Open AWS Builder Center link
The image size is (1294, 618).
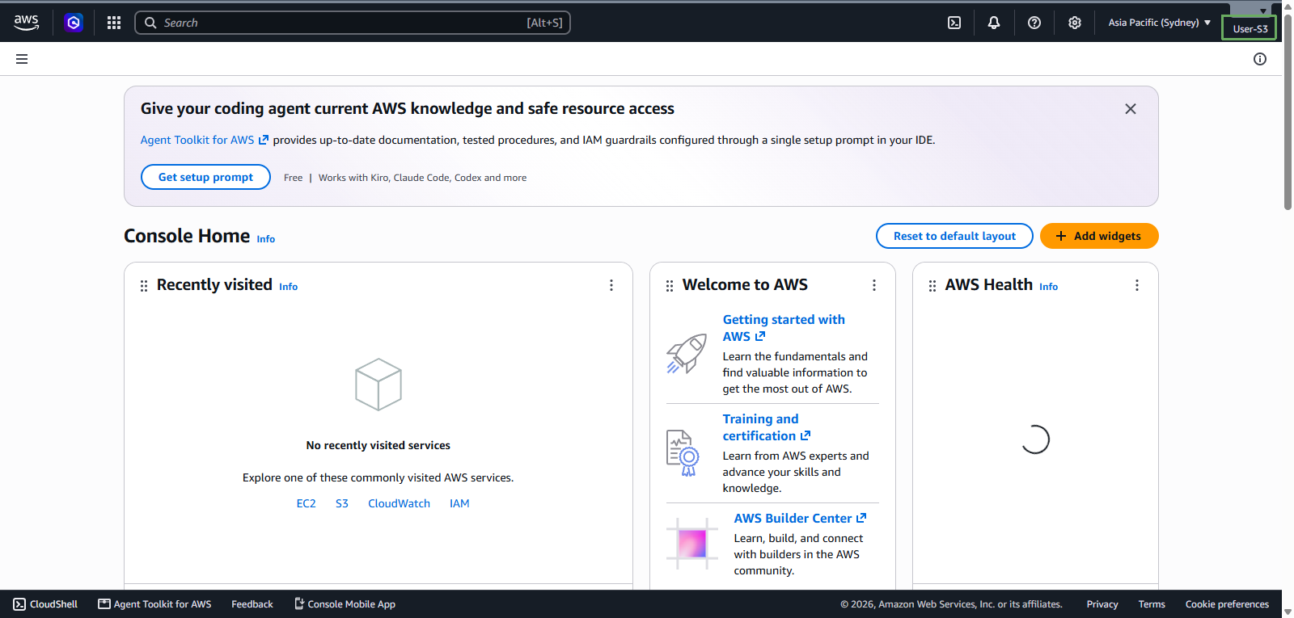(x=800, y=519)
